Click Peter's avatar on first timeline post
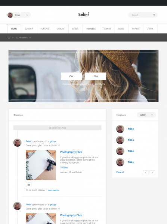The width and height of the screenshot is (167, 224). click(18, 143)
